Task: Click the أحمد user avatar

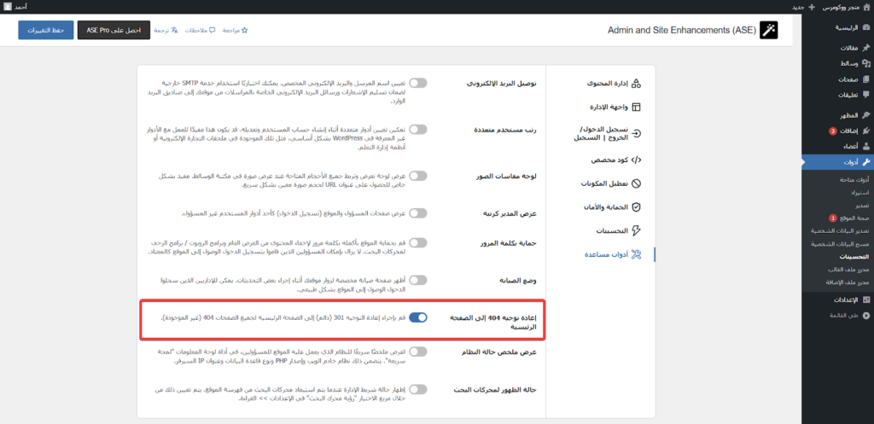Action: (x=7, y=7)
